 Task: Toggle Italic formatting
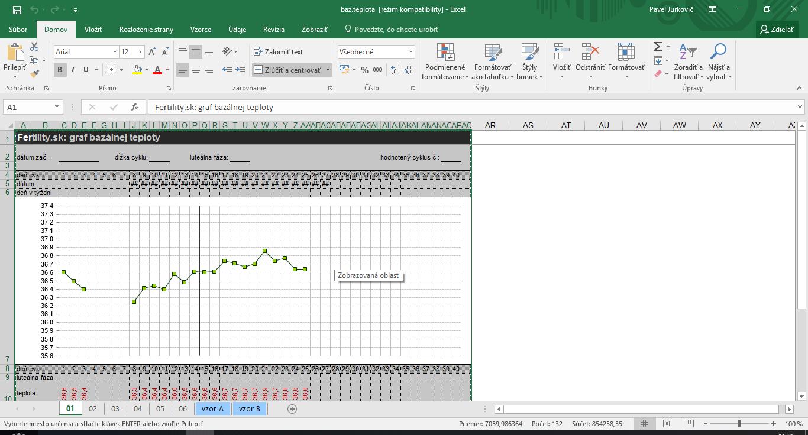coord(73,70)
